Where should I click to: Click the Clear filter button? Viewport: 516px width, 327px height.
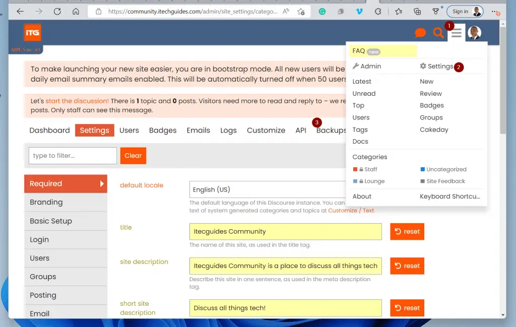[x=133, y=156]
